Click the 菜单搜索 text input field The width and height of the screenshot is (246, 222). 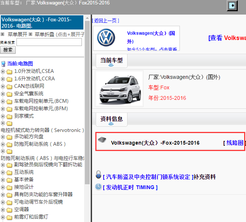pyautogui.click(x=49, y=42)
